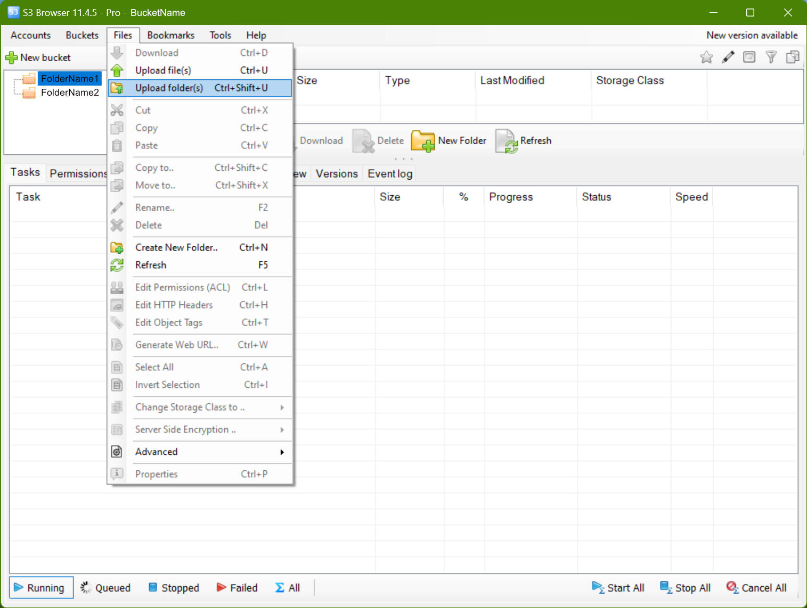Sort tasks by the Progress column header

click(510, 197)
